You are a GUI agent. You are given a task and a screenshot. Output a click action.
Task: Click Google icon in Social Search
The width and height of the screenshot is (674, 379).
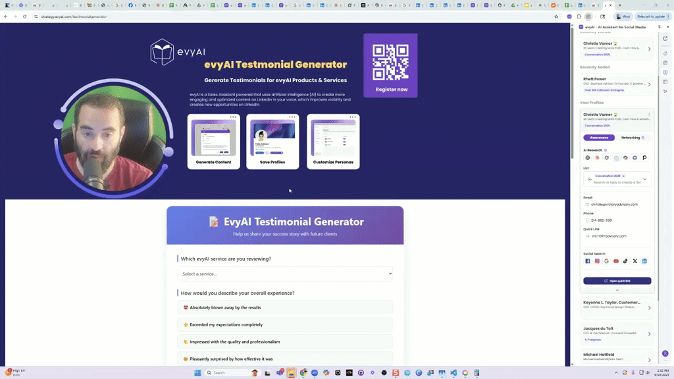(x=606, y=261)
